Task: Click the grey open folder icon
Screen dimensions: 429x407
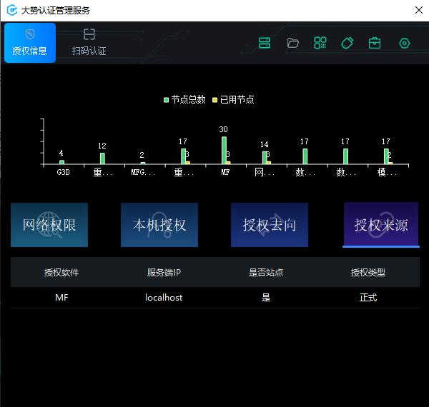Action: pos(292,43)
